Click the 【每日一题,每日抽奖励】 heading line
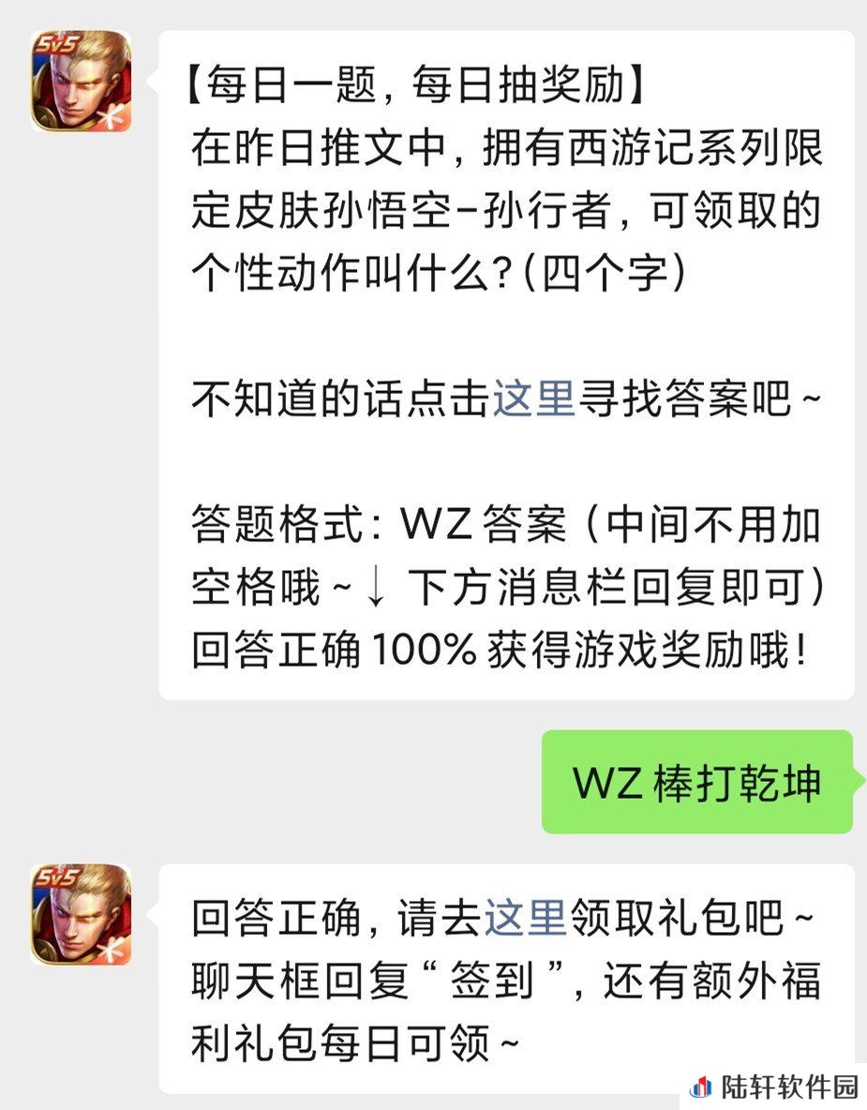 tap(416, 85)
